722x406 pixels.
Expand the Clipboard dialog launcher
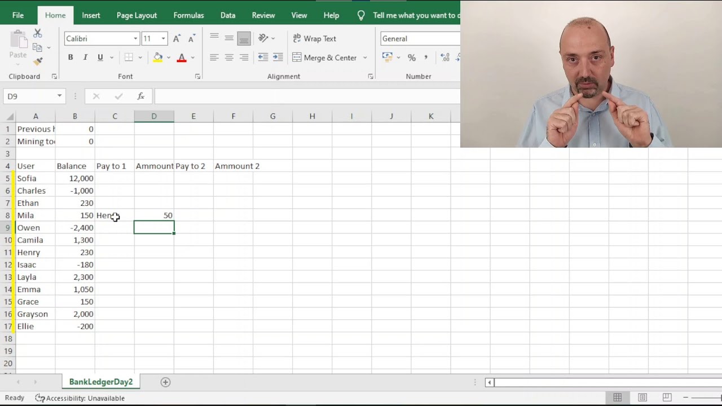point(54,77)
